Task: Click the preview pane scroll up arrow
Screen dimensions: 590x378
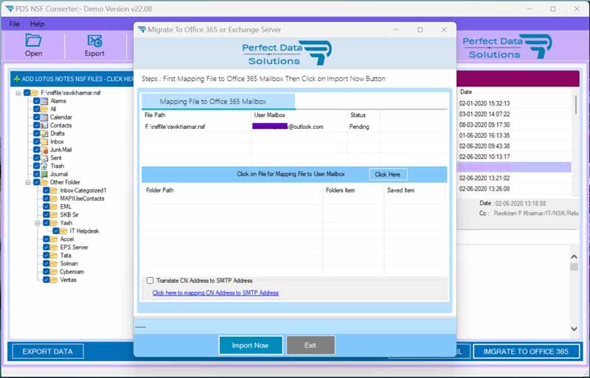Action: [x=574, y=257]
